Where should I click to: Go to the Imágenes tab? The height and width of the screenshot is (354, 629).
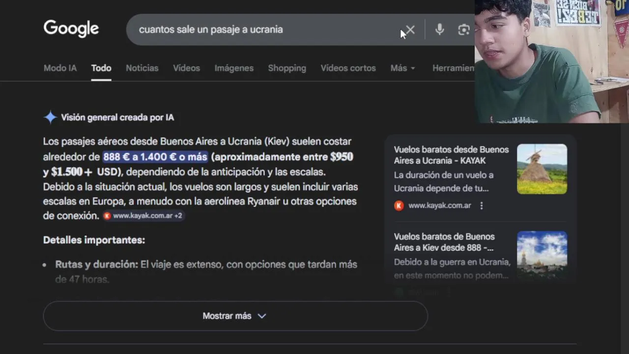point(234,68)
